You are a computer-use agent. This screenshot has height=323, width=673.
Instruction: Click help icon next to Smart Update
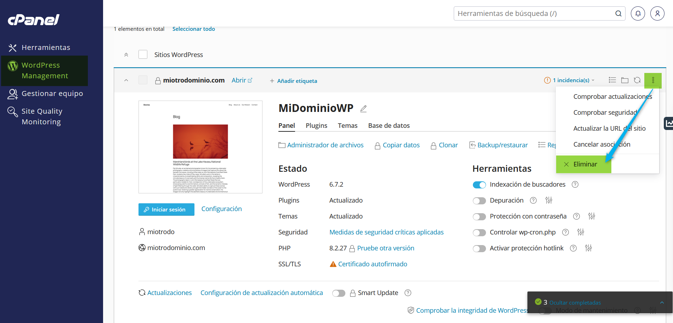(408, 293)
